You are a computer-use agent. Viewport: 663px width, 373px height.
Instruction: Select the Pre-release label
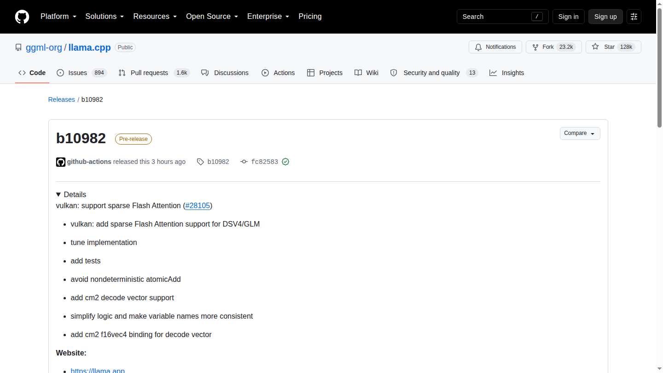[134, 139]
